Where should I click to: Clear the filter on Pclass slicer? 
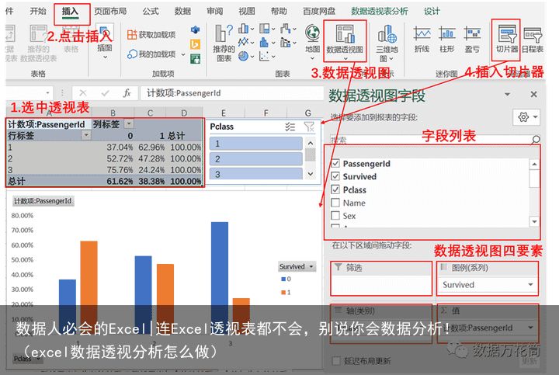(309, 127)
